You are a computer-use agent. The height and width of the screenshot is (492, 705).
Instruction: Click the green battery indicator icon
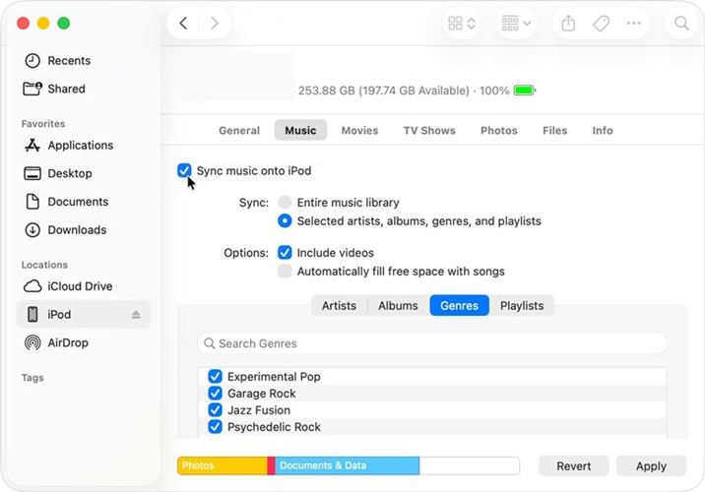coord(524,91)
